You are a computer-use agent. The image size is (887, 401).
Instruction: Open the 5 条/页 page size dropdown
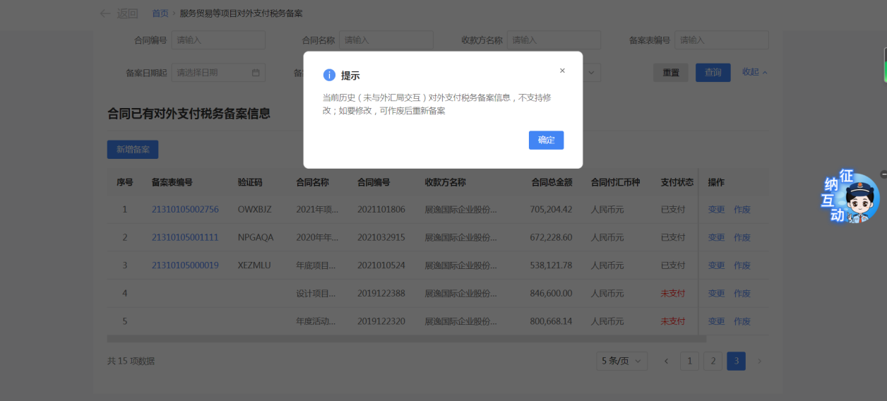point(621,361)
